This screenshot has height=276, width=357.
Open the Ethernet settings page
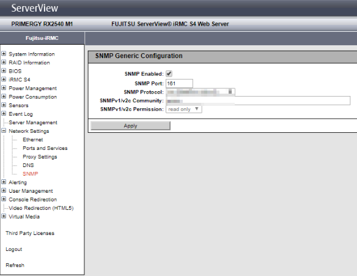(33, 140)
